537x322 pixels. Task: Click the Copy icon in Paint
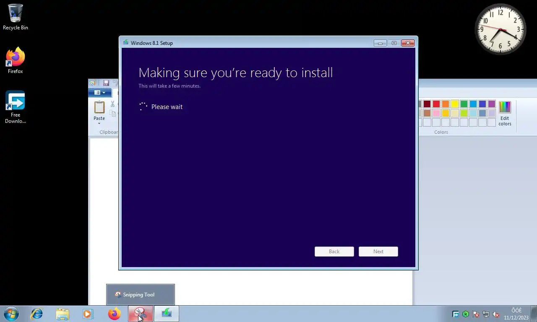(112, 113)
